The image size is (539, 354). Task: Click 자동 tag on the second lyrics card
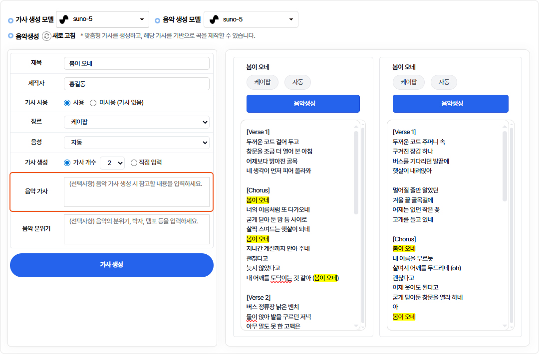coord(444,82)
